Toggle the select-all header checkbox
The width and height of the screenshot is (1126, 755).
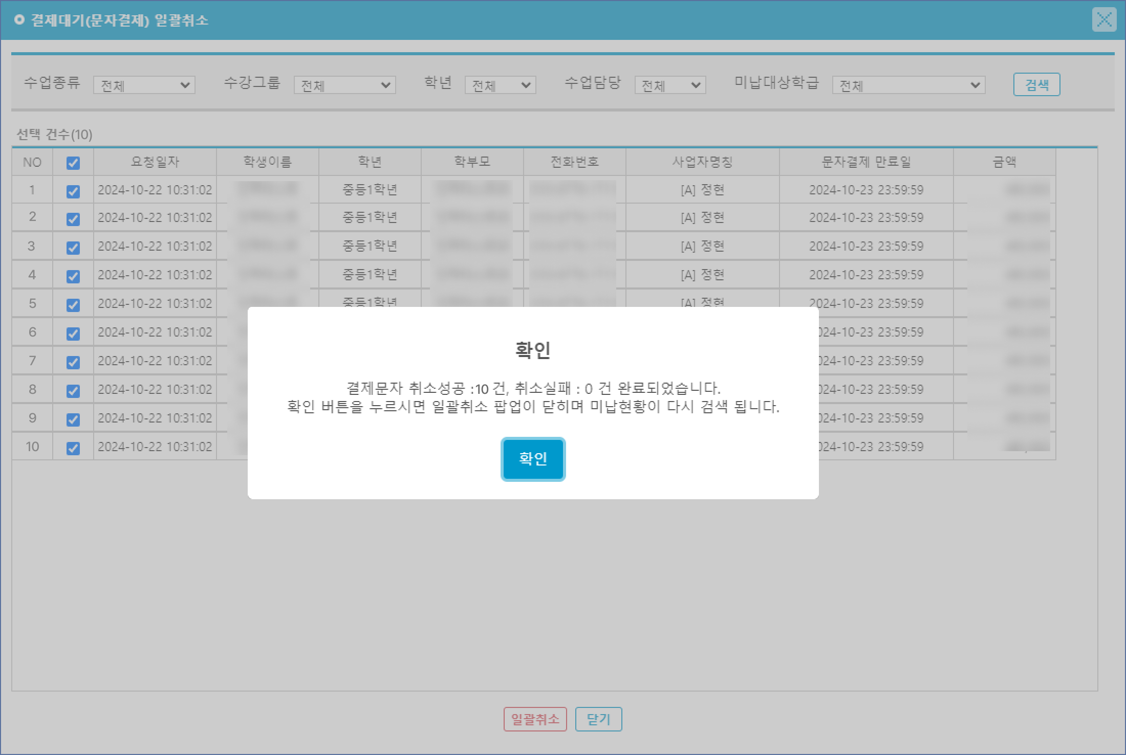[73, 163]
